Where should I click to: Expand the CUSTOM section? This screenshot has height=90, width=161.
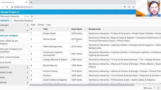coord(15,82)
